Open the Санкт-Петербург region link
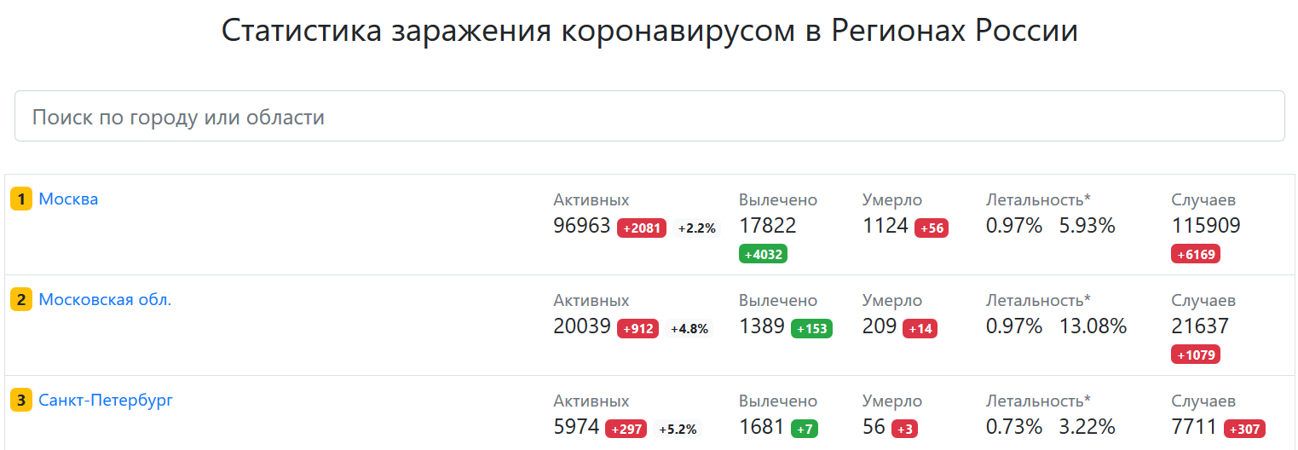 pos(106,401)
